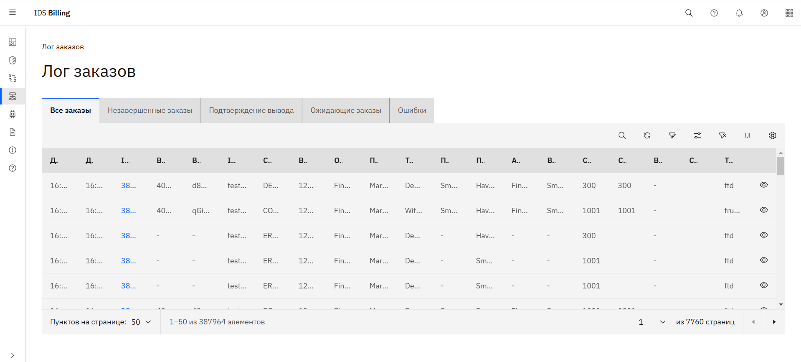Switch to Незавершенные заказы tab
This screenshot has height=362, width=801.
[150, 110]
